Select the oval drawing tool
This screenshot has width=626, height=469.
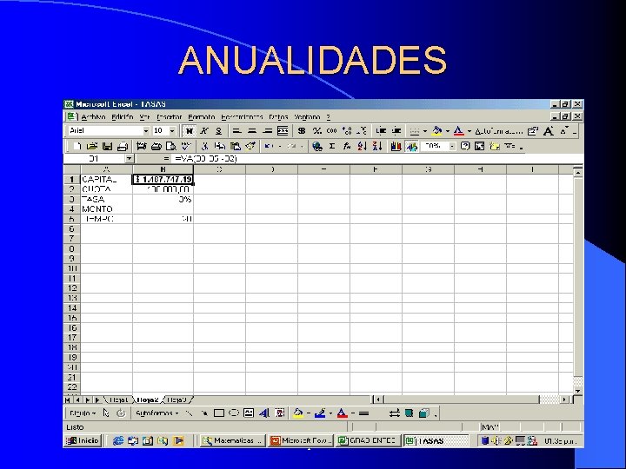234,413
